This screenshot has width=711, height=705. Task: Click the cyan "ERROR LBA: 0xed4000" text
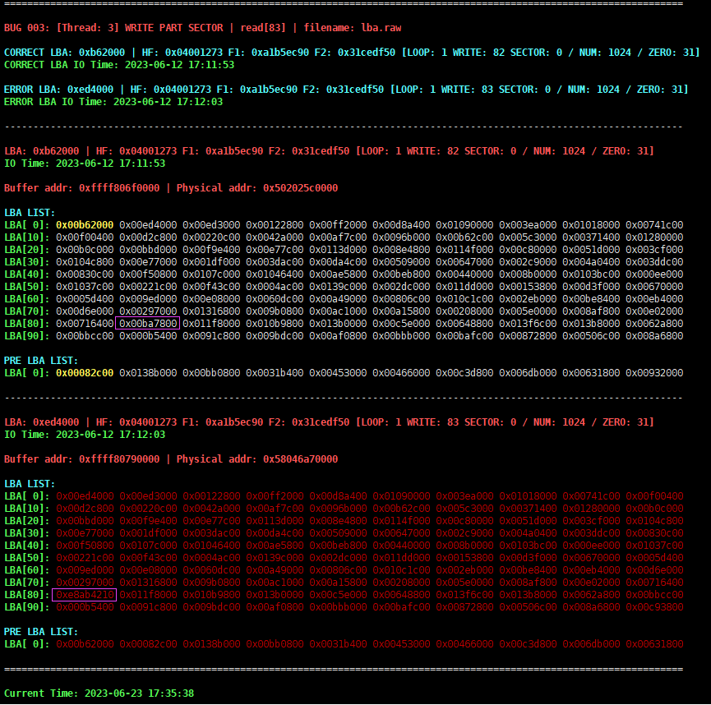pyautogui.click(x=58, y=90)
